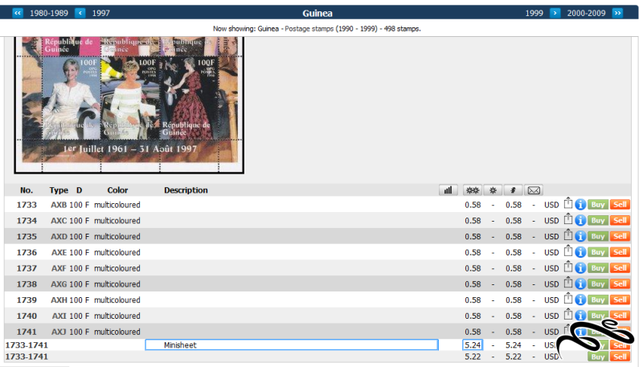Buy stamp number 1734
643x367 pixels.
point(598,220)
